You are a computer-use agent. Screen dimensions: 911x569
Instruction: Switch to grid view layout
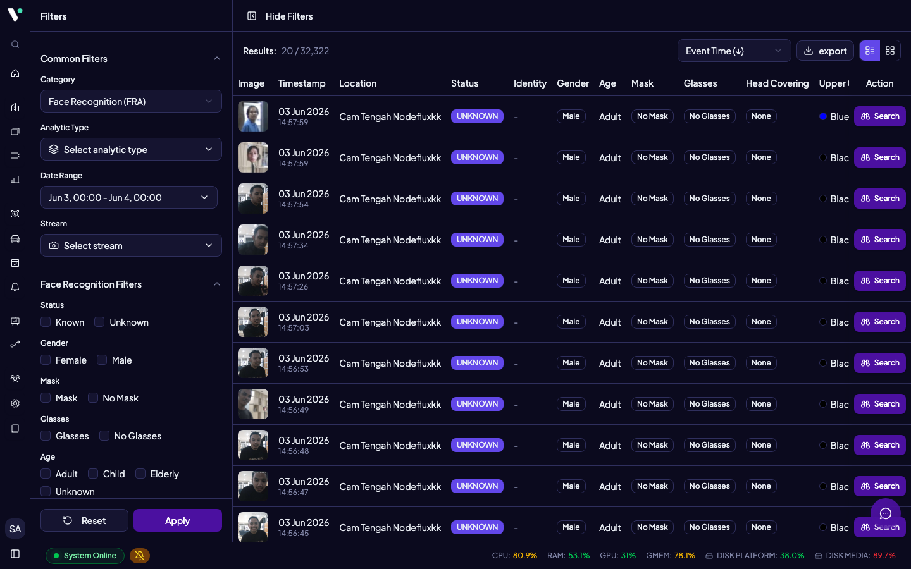pos(890,51)
